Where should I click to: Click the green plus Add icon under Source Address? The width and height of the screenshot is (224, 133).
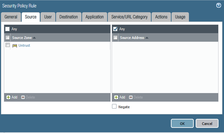116,97
